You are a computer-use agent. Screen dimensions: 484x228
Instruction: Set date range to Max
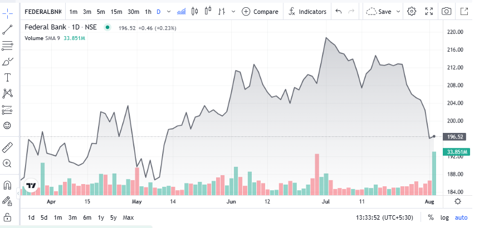128,217
